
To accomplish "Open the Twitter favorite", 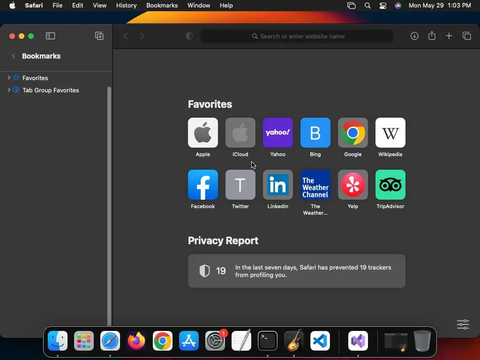I will [x=240, y=185].
